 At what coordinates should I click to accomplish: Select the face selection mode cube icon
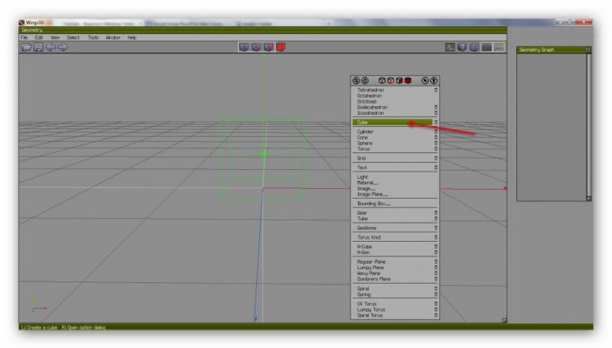tap(269, 47)
